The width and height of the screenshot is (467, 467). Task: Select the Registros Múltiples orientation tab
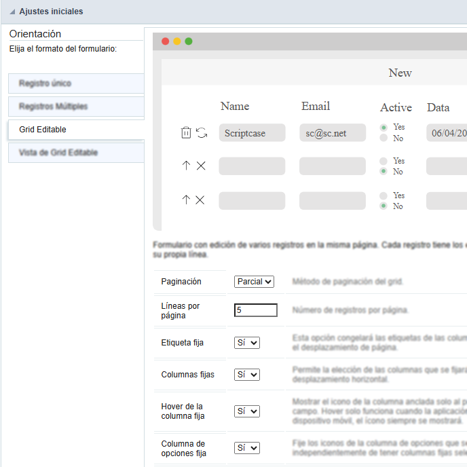point(76,107)
